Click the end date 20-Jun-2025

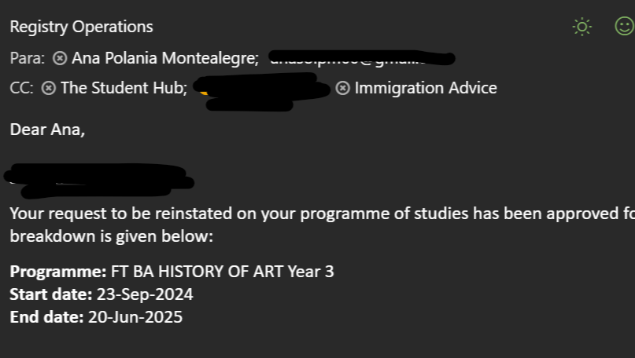point(140,318)
